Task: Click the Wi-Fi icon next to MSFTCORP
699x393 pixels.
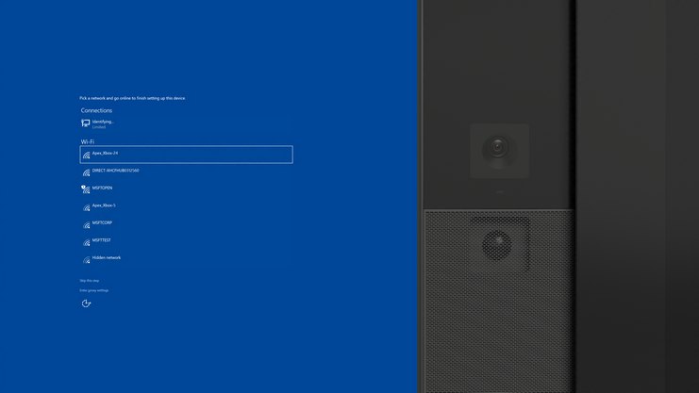Action: point(86,225)
